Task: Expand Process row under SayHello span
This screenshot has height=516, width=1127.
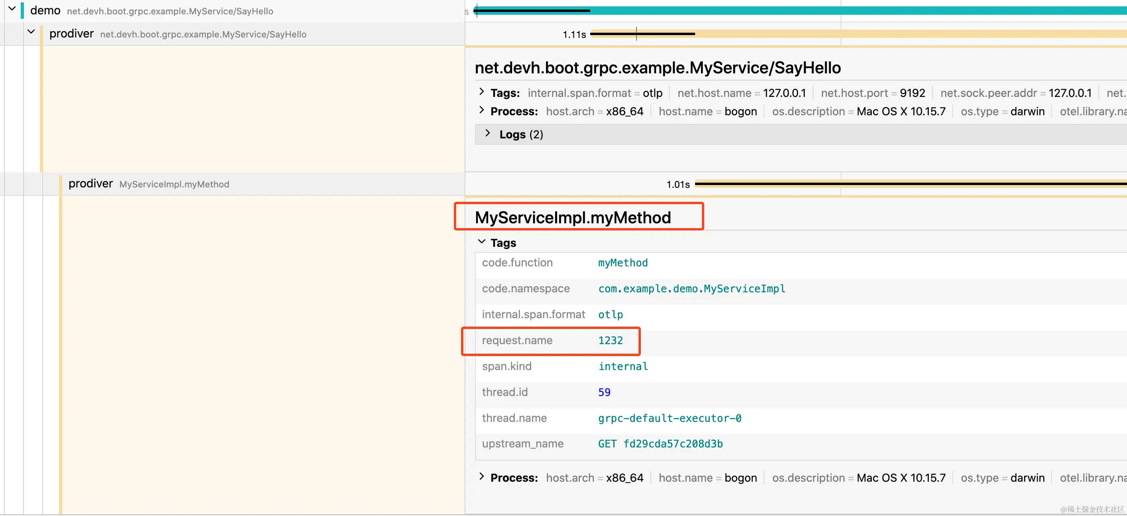Action: 481,110
